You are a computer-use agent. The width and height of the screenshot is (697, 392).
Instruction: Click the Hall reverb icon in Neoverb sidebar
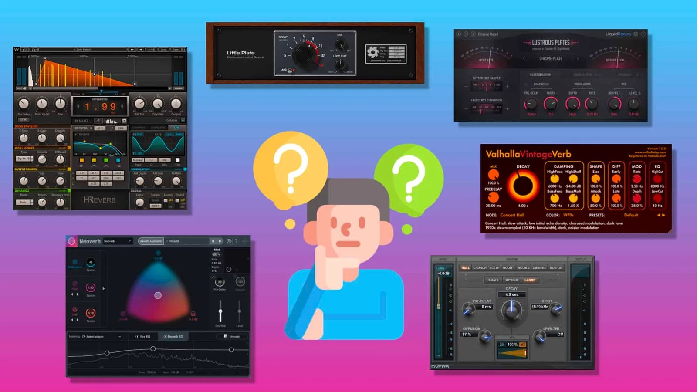(x=74, y=309)
